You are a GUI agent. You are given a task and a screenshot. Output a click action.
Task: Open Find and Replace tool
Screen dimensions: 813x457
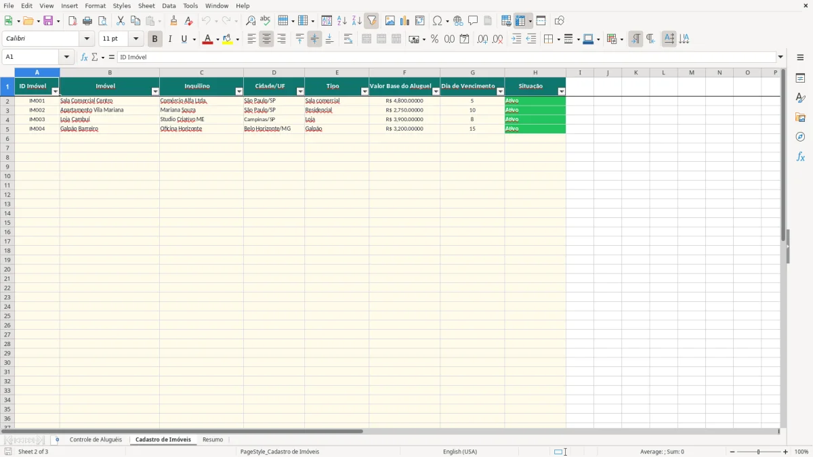(x=251, y=21)
